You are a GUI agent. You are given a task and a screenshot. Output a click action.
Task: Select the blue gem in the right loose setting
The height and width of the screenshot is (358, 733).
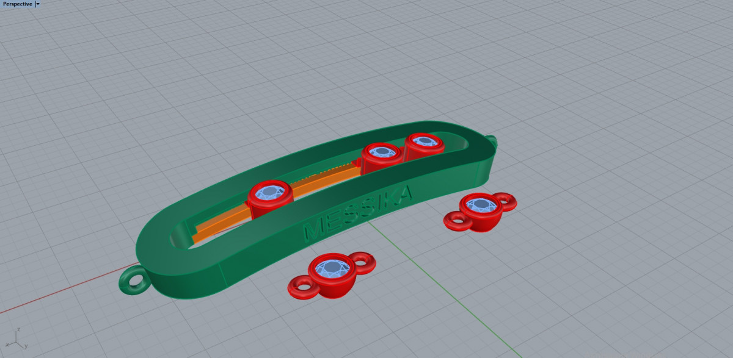point(481,204)
